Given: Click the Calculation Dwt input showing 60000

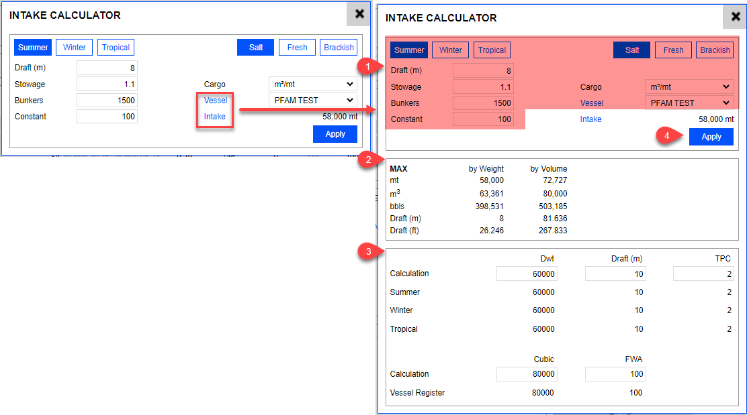Looking at the screenshot, I should 527,274.
